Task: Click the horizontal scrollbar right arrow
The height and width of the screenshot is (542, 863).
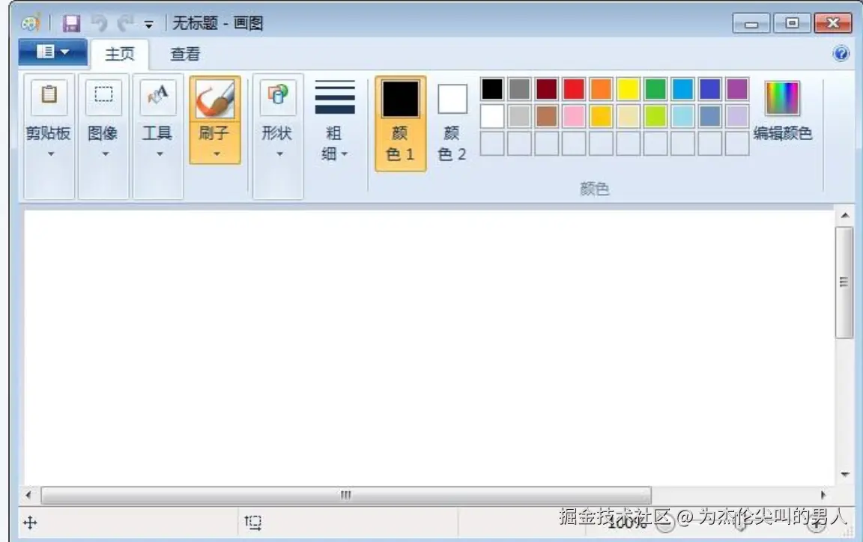Action: (x=823, y=496)
